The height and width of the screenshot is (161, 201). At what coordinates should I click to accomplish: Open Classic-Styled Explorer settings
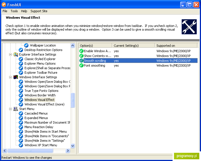40,59
